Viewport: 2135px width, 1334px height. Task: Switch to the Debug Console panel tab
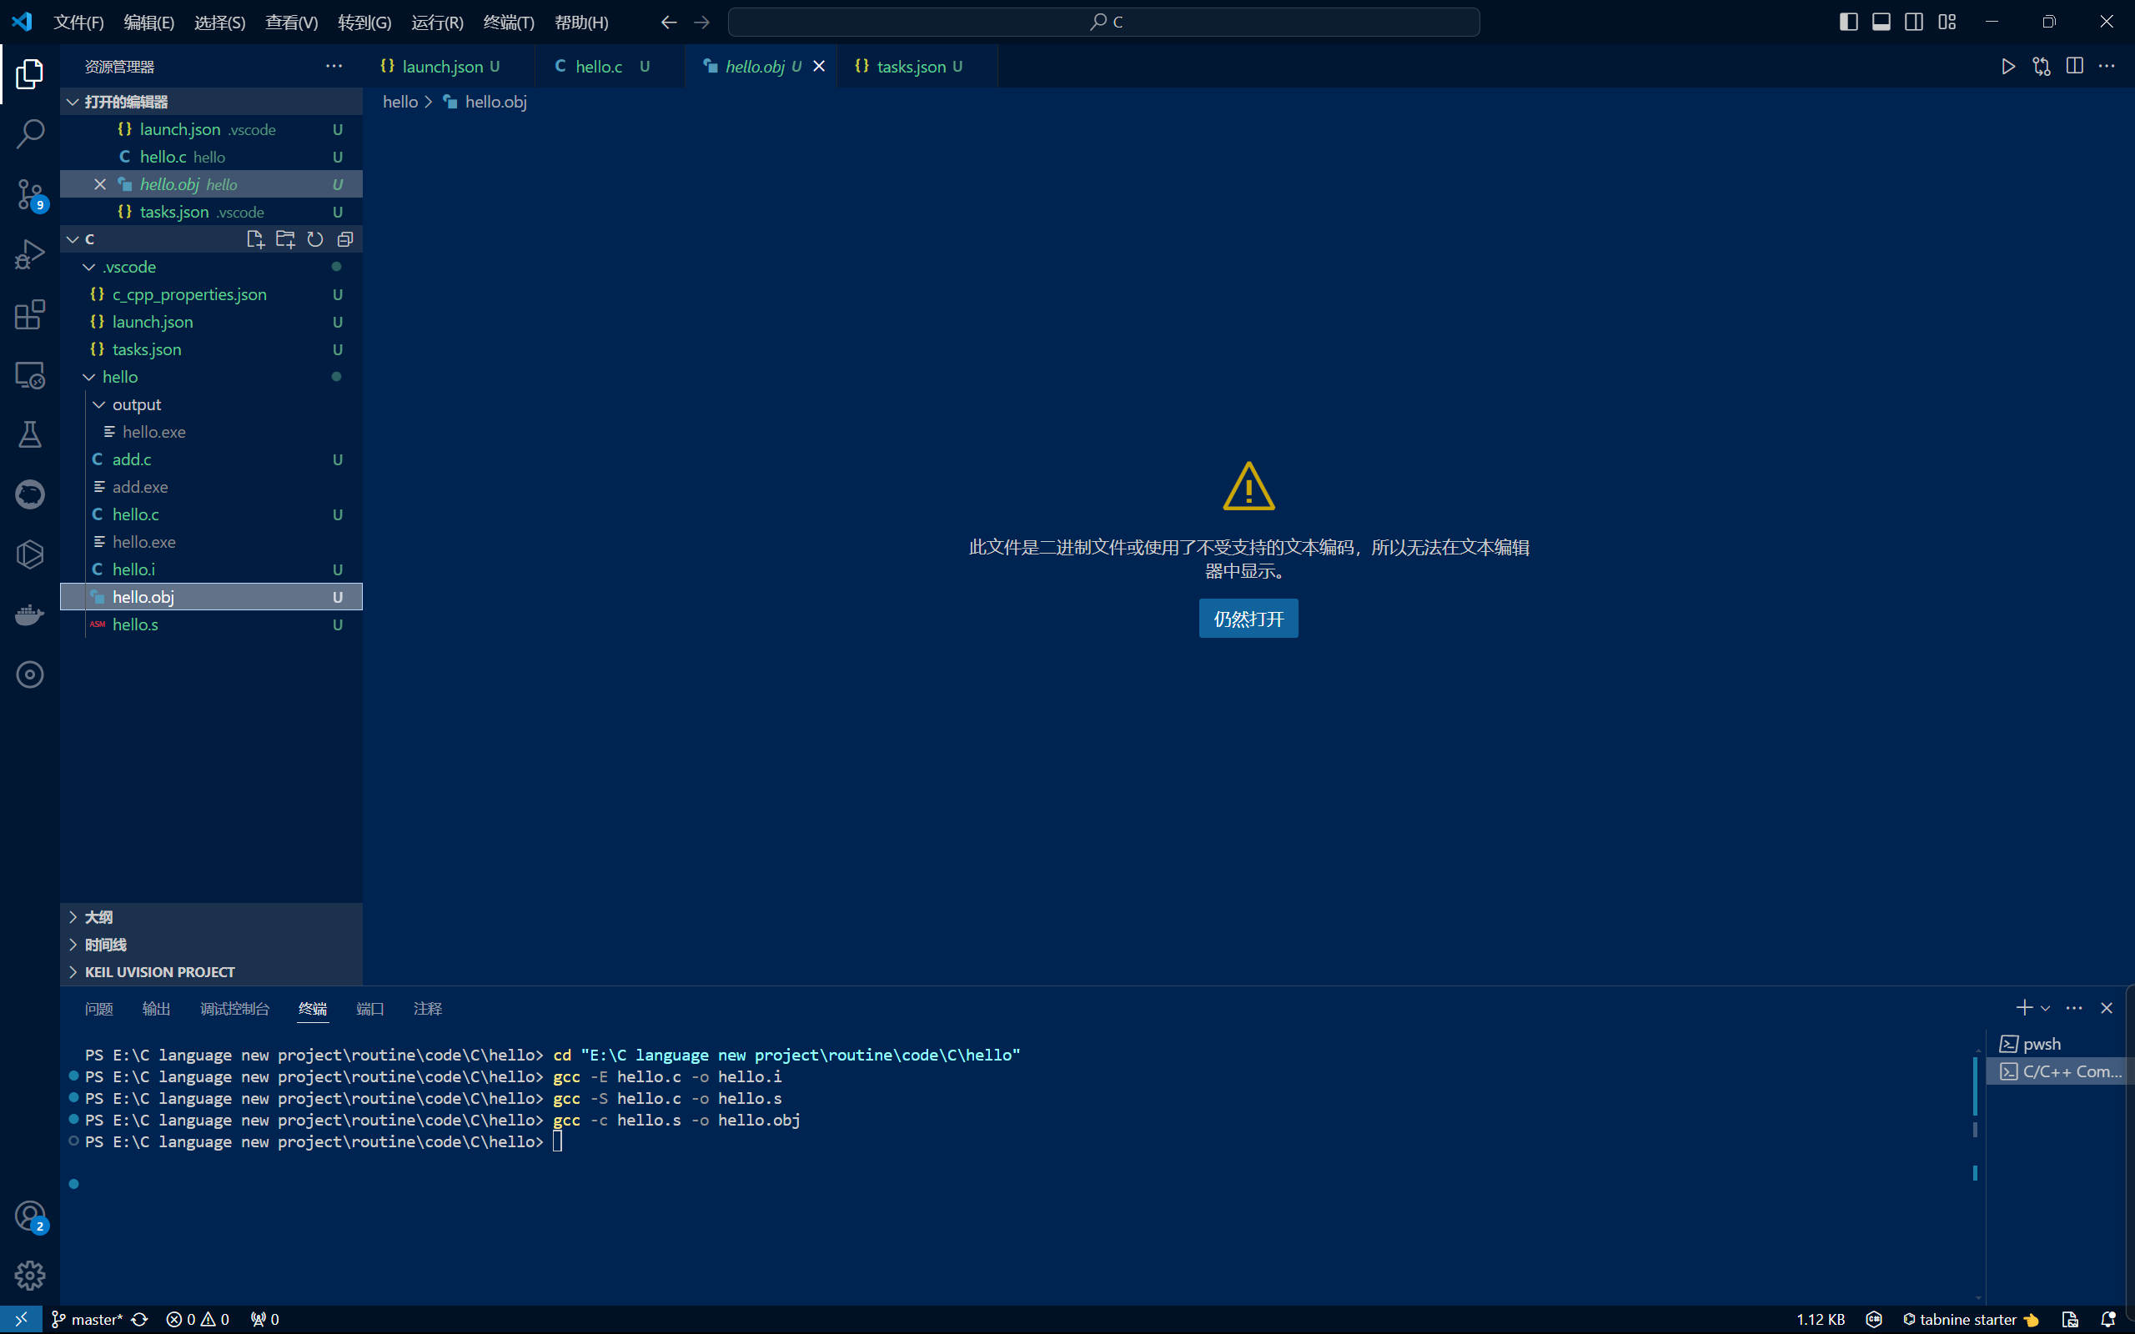234,1007
